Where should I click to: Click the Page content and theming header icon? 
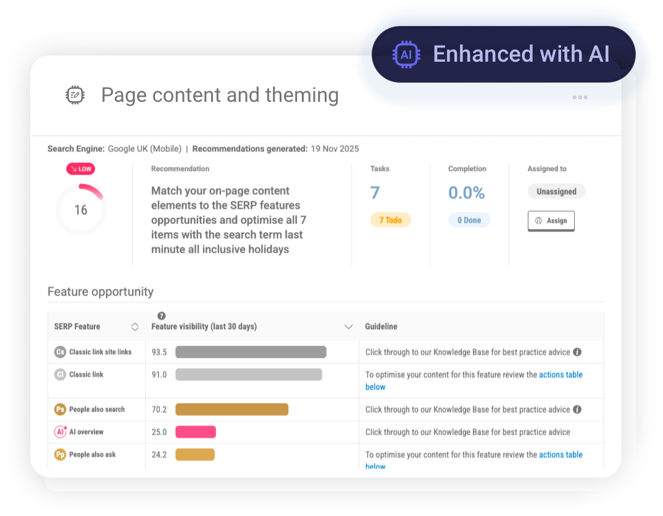coord(75,94)
